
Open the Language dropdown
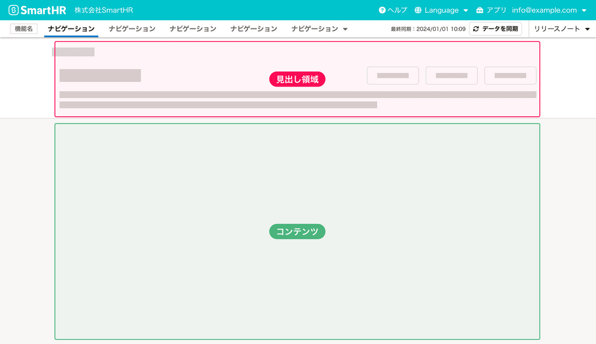click(442, 10)
